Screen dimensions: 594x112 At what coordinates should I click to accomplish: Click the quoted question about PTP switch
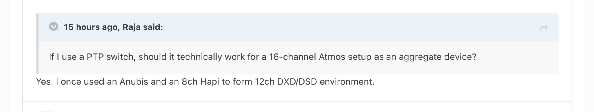262,57
